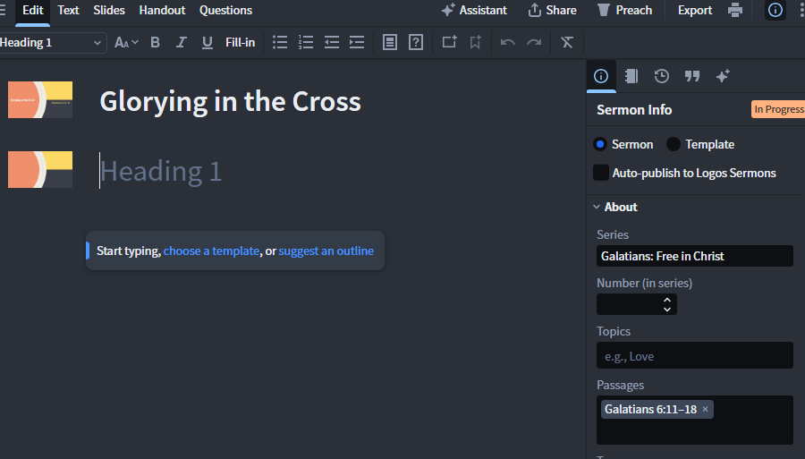Click the Number in series field

[637, 304]
